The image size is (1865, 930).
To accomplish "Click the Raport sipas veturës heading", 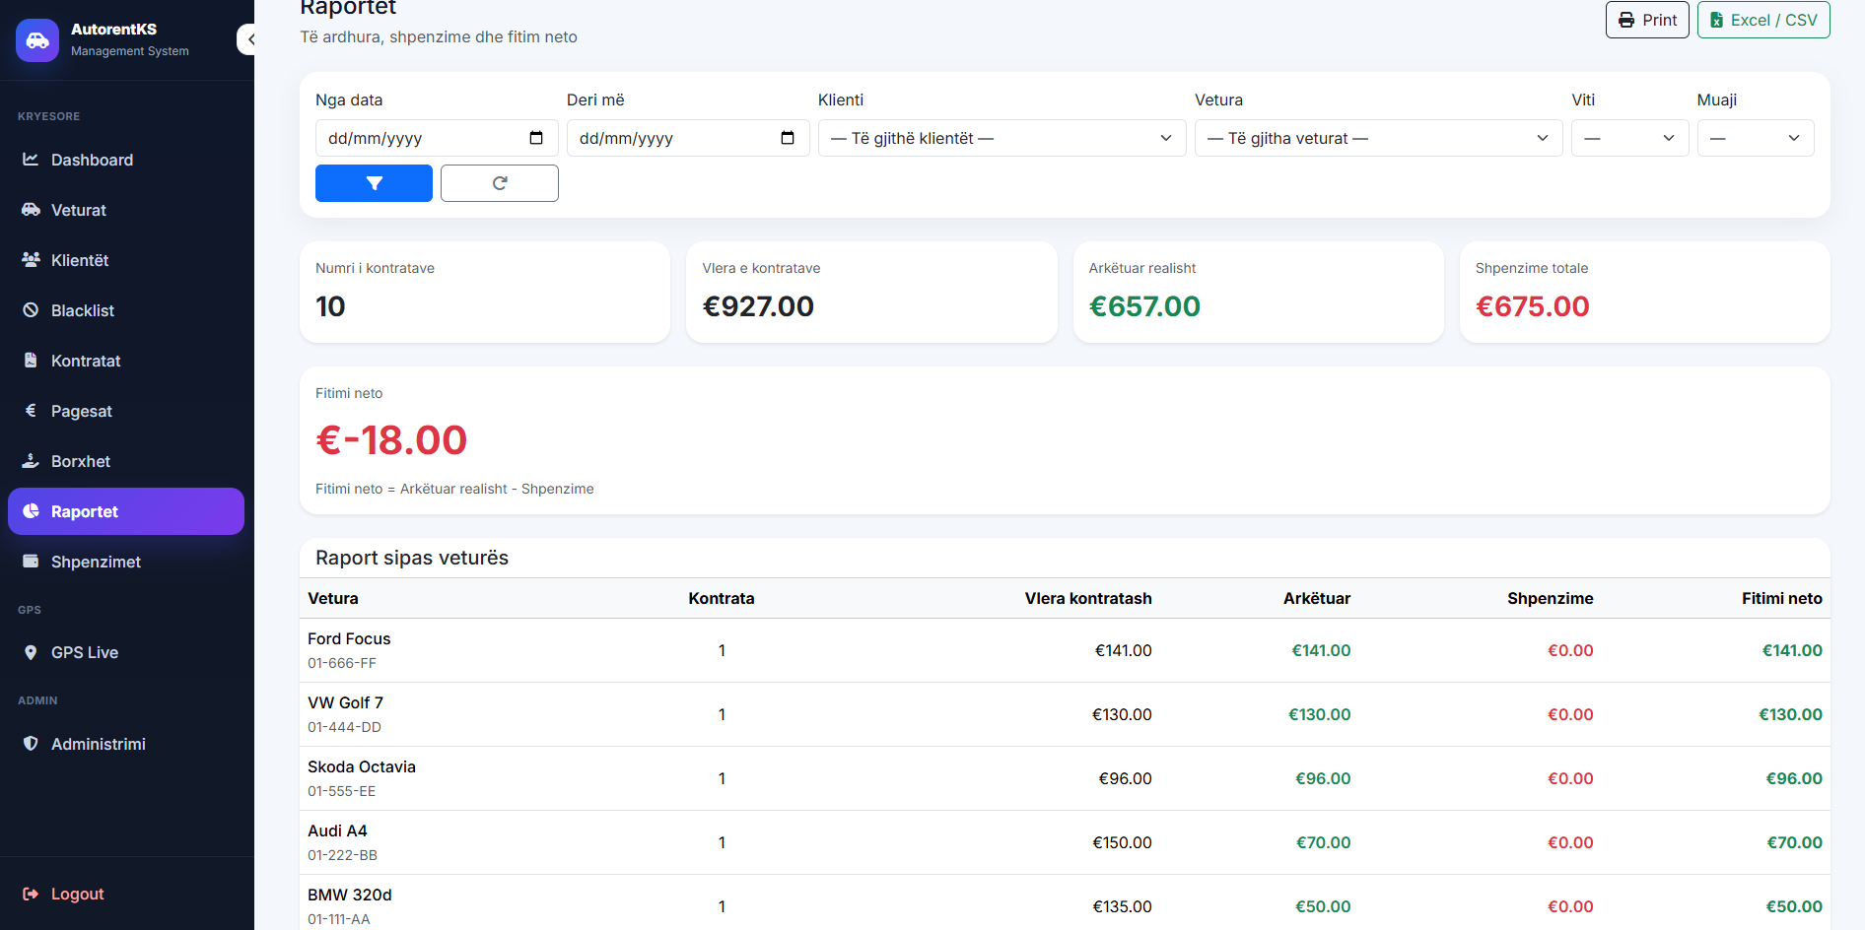I will click(x=412, y=558).
